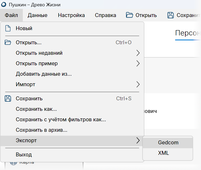This screenshot has height=170, width=201.
Task: Choose Новый from the Файл menu
Action: (x=72, y=28)
